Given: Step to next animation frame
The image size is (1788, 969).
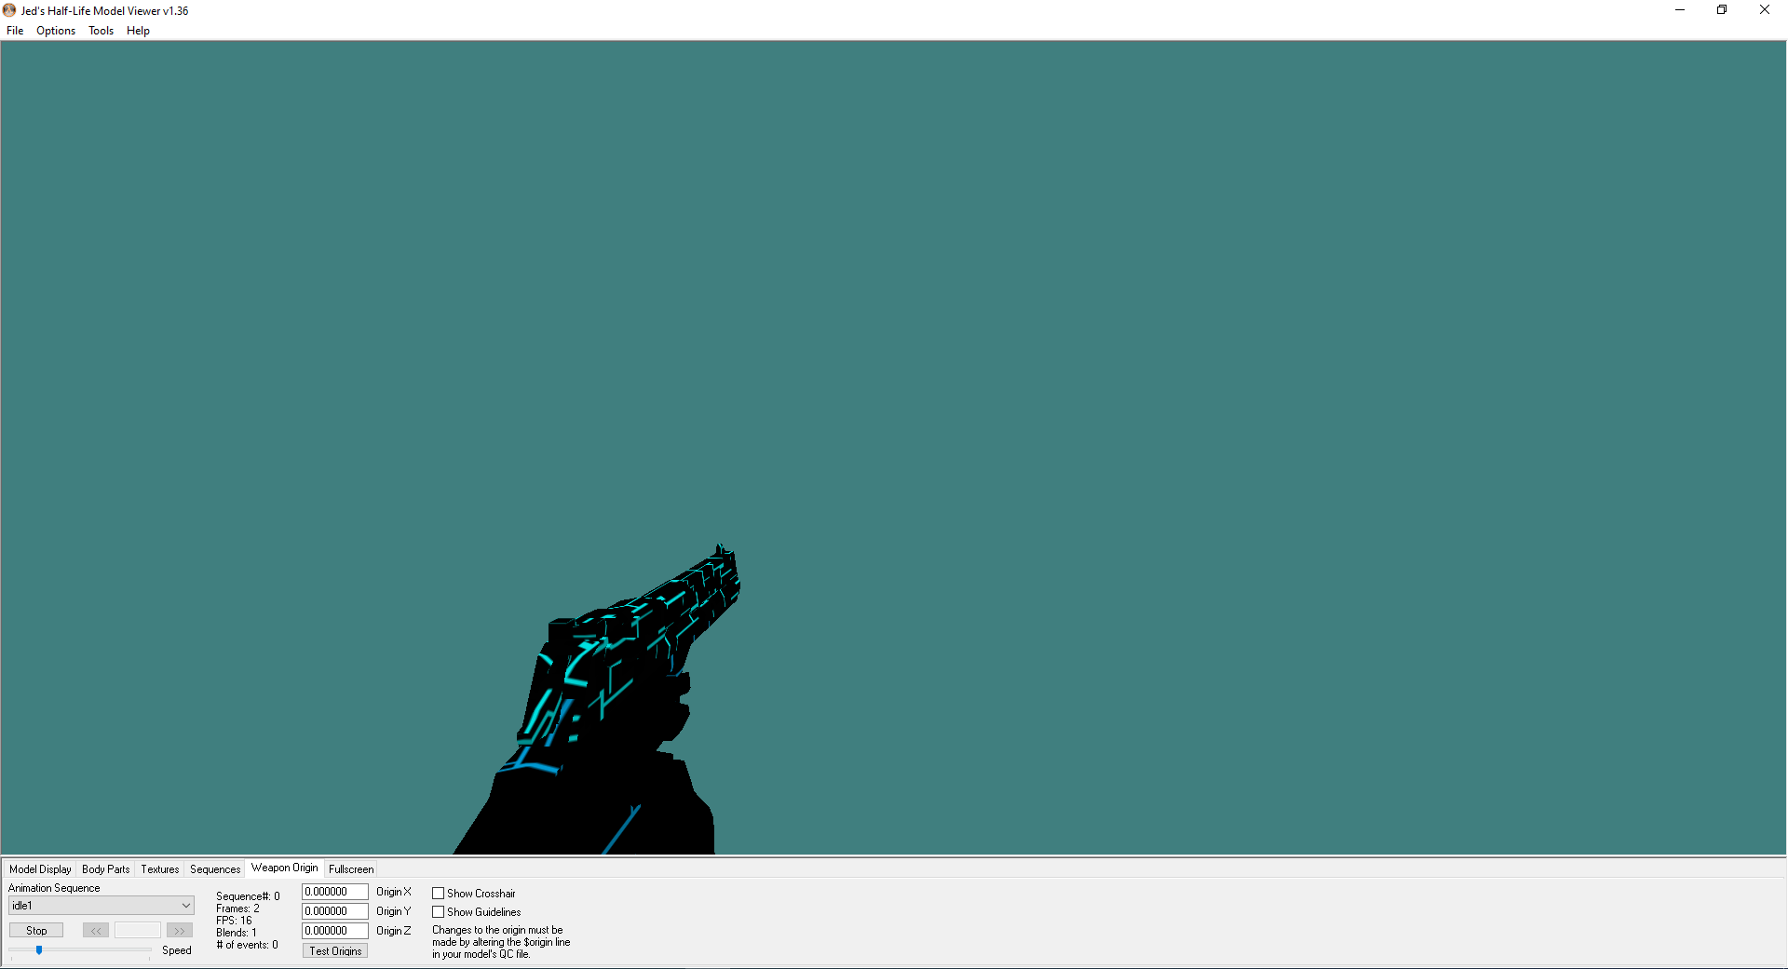Looking at the screenshot, I should tap(180, 931).
